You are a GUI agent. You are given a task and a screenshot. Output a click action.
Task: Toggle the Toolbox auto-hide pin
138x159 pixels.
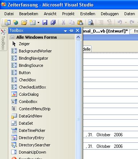point(71,31)
